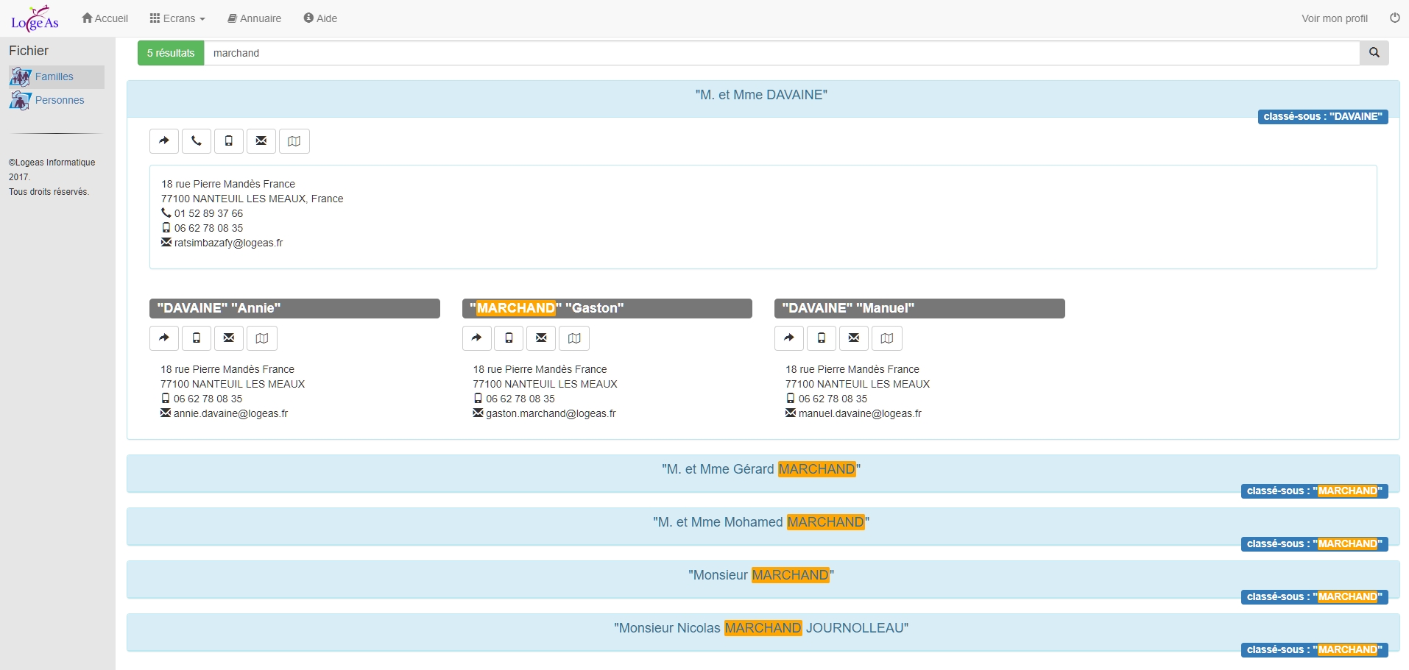
Task: Open map icon for Gaston MARCHAND
Action: (574, 338)
